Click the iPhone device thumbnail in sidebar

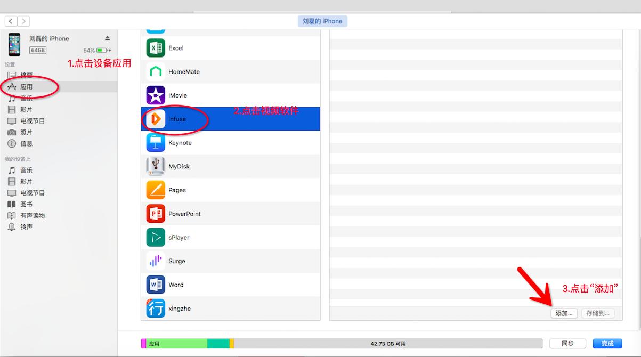(14, 44)
